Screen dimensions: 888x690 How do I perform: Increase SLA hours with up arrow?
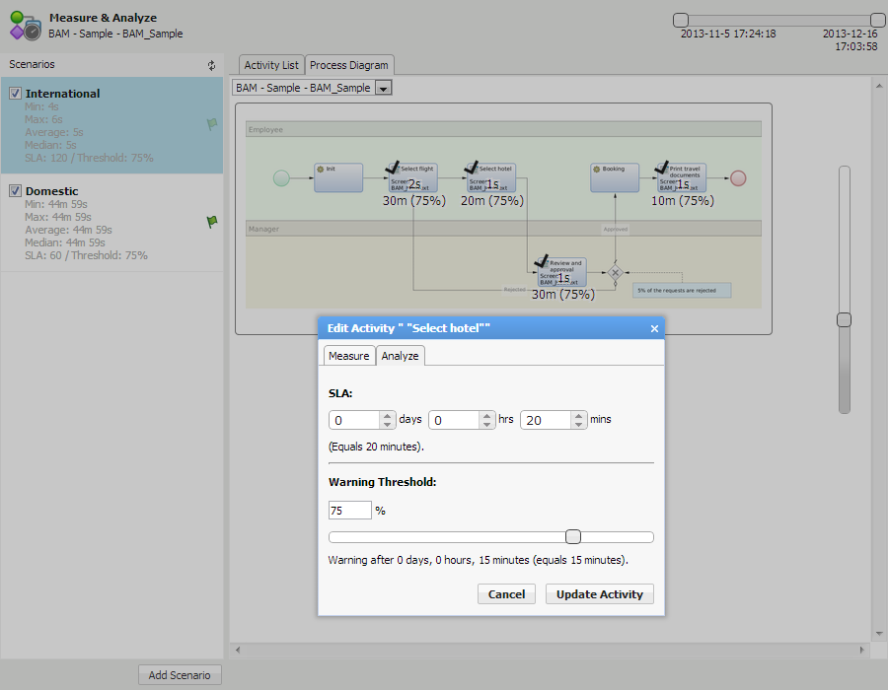486,416
